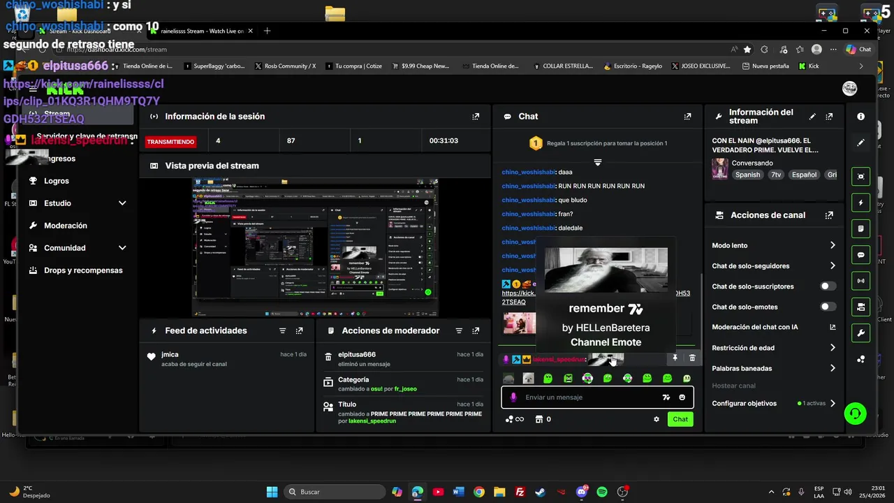This screenshot has height=503, width=894.
Task: Open Copilot Chat in Edge toolbar
Action: (858, 49)
